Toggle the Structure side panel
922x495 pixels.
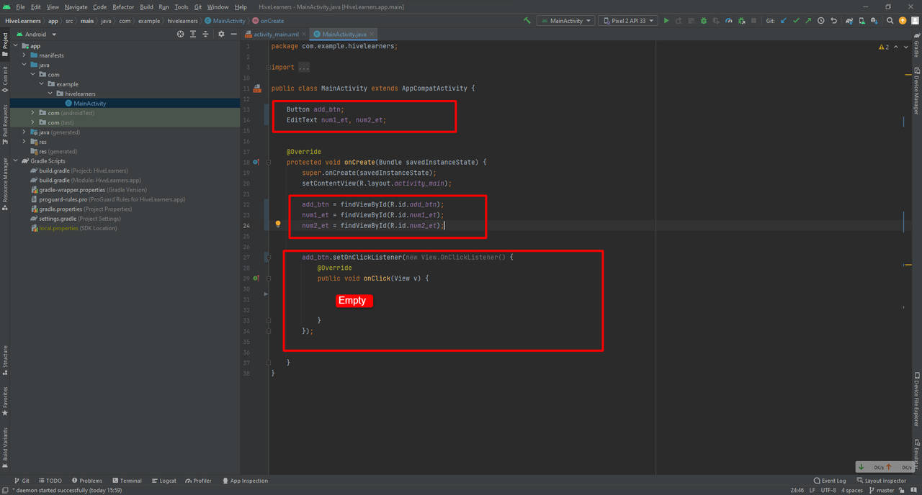(5, 360)
